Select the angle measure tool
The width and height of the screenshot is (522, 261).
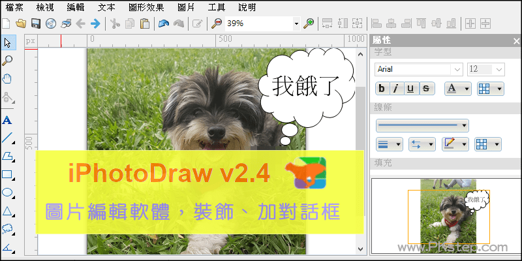click(x=7, y=247)
